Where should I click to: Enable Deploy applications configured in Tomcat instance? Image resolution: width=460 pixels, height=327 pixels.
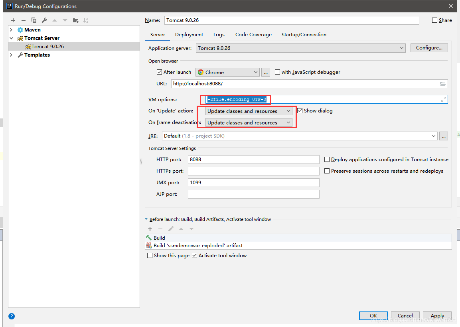tap(327, 159)
